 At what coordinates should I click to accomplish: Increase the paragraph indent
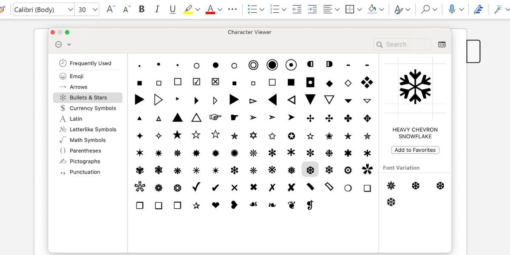pos(312,9)
